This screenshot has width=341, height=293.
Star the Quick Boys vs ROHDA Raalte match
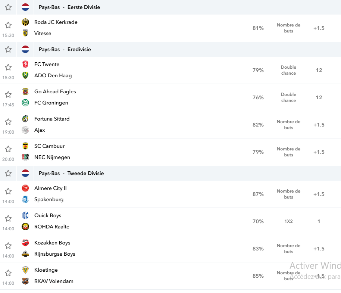click(x=8, y=218)
